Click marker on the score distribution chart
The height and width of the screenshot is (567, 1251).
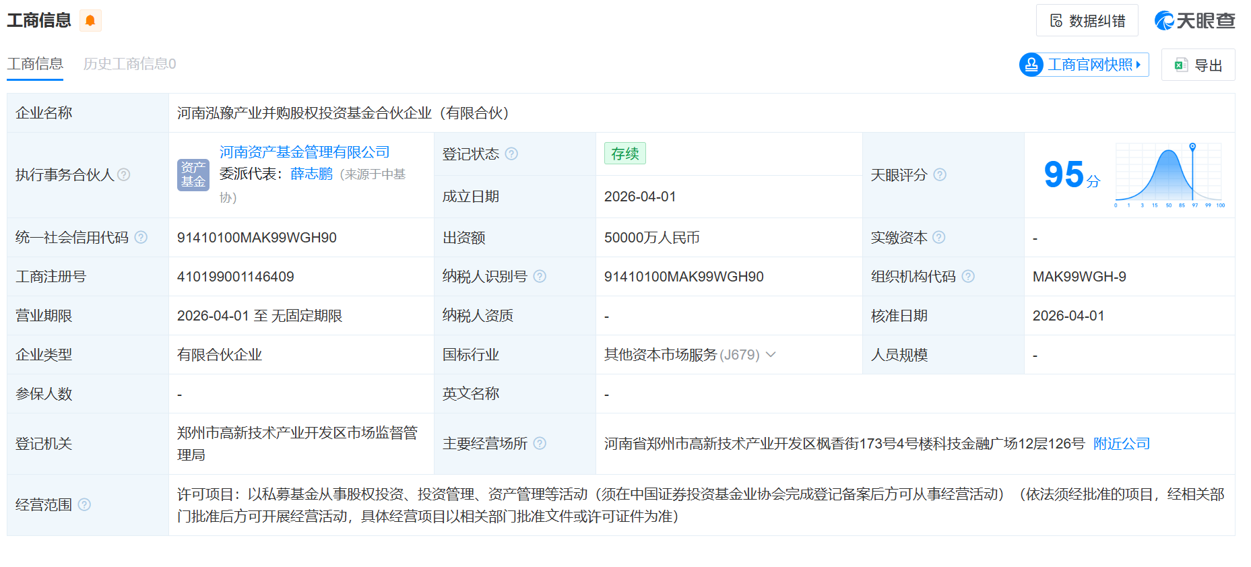click(1192, 147)
